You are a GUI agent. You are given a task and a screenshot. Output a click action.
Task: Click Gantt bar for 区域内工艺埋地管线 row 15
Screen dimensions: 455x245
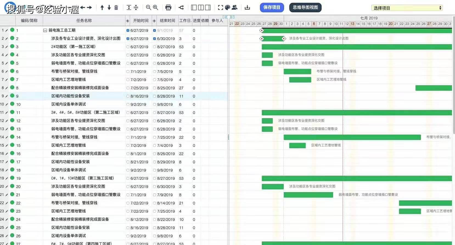click(297, 146)
